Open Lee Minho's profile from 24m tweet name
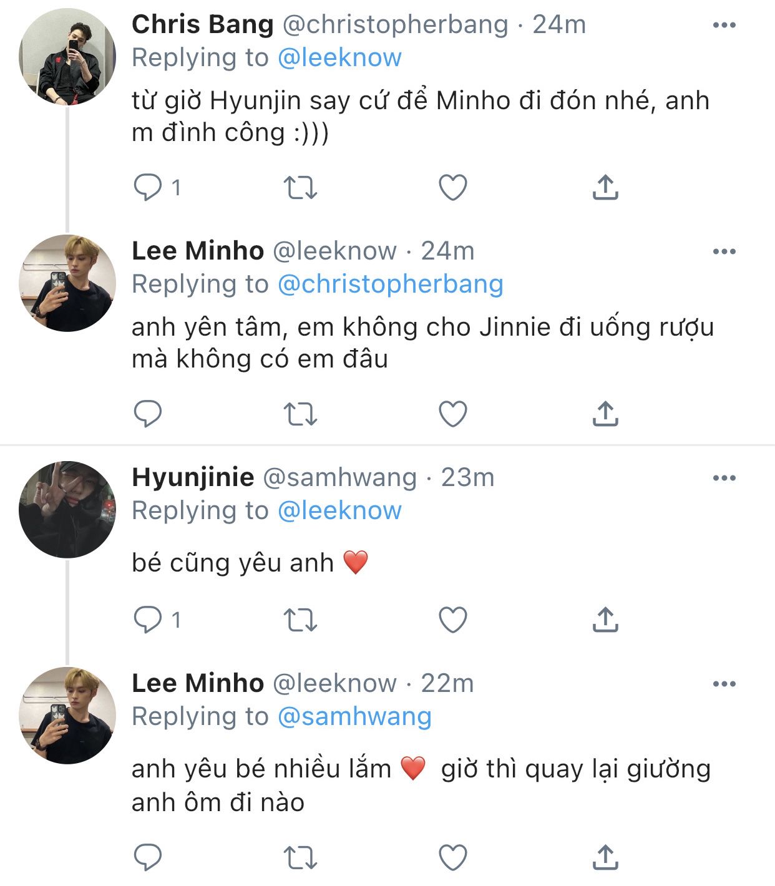The width and height of the screenshot is (775, 886). 198,251
